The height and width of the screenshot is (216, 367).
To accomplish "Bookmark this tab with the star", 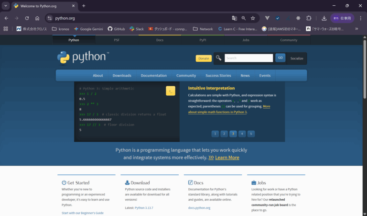I will point(253,18).
